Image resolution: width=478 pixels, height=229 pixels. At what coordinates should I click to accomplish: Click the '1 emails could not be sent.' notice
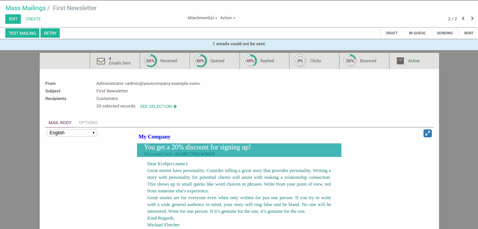(239, 44)
